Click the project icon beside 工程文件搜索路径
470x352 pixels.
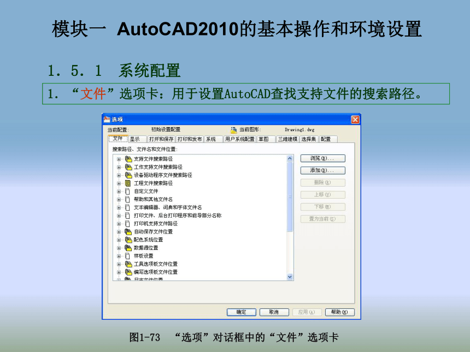128,183
